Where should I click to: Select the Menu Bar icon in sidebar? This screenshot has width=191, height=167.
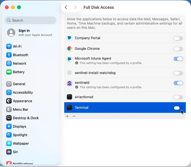click(x=9, y=109)
